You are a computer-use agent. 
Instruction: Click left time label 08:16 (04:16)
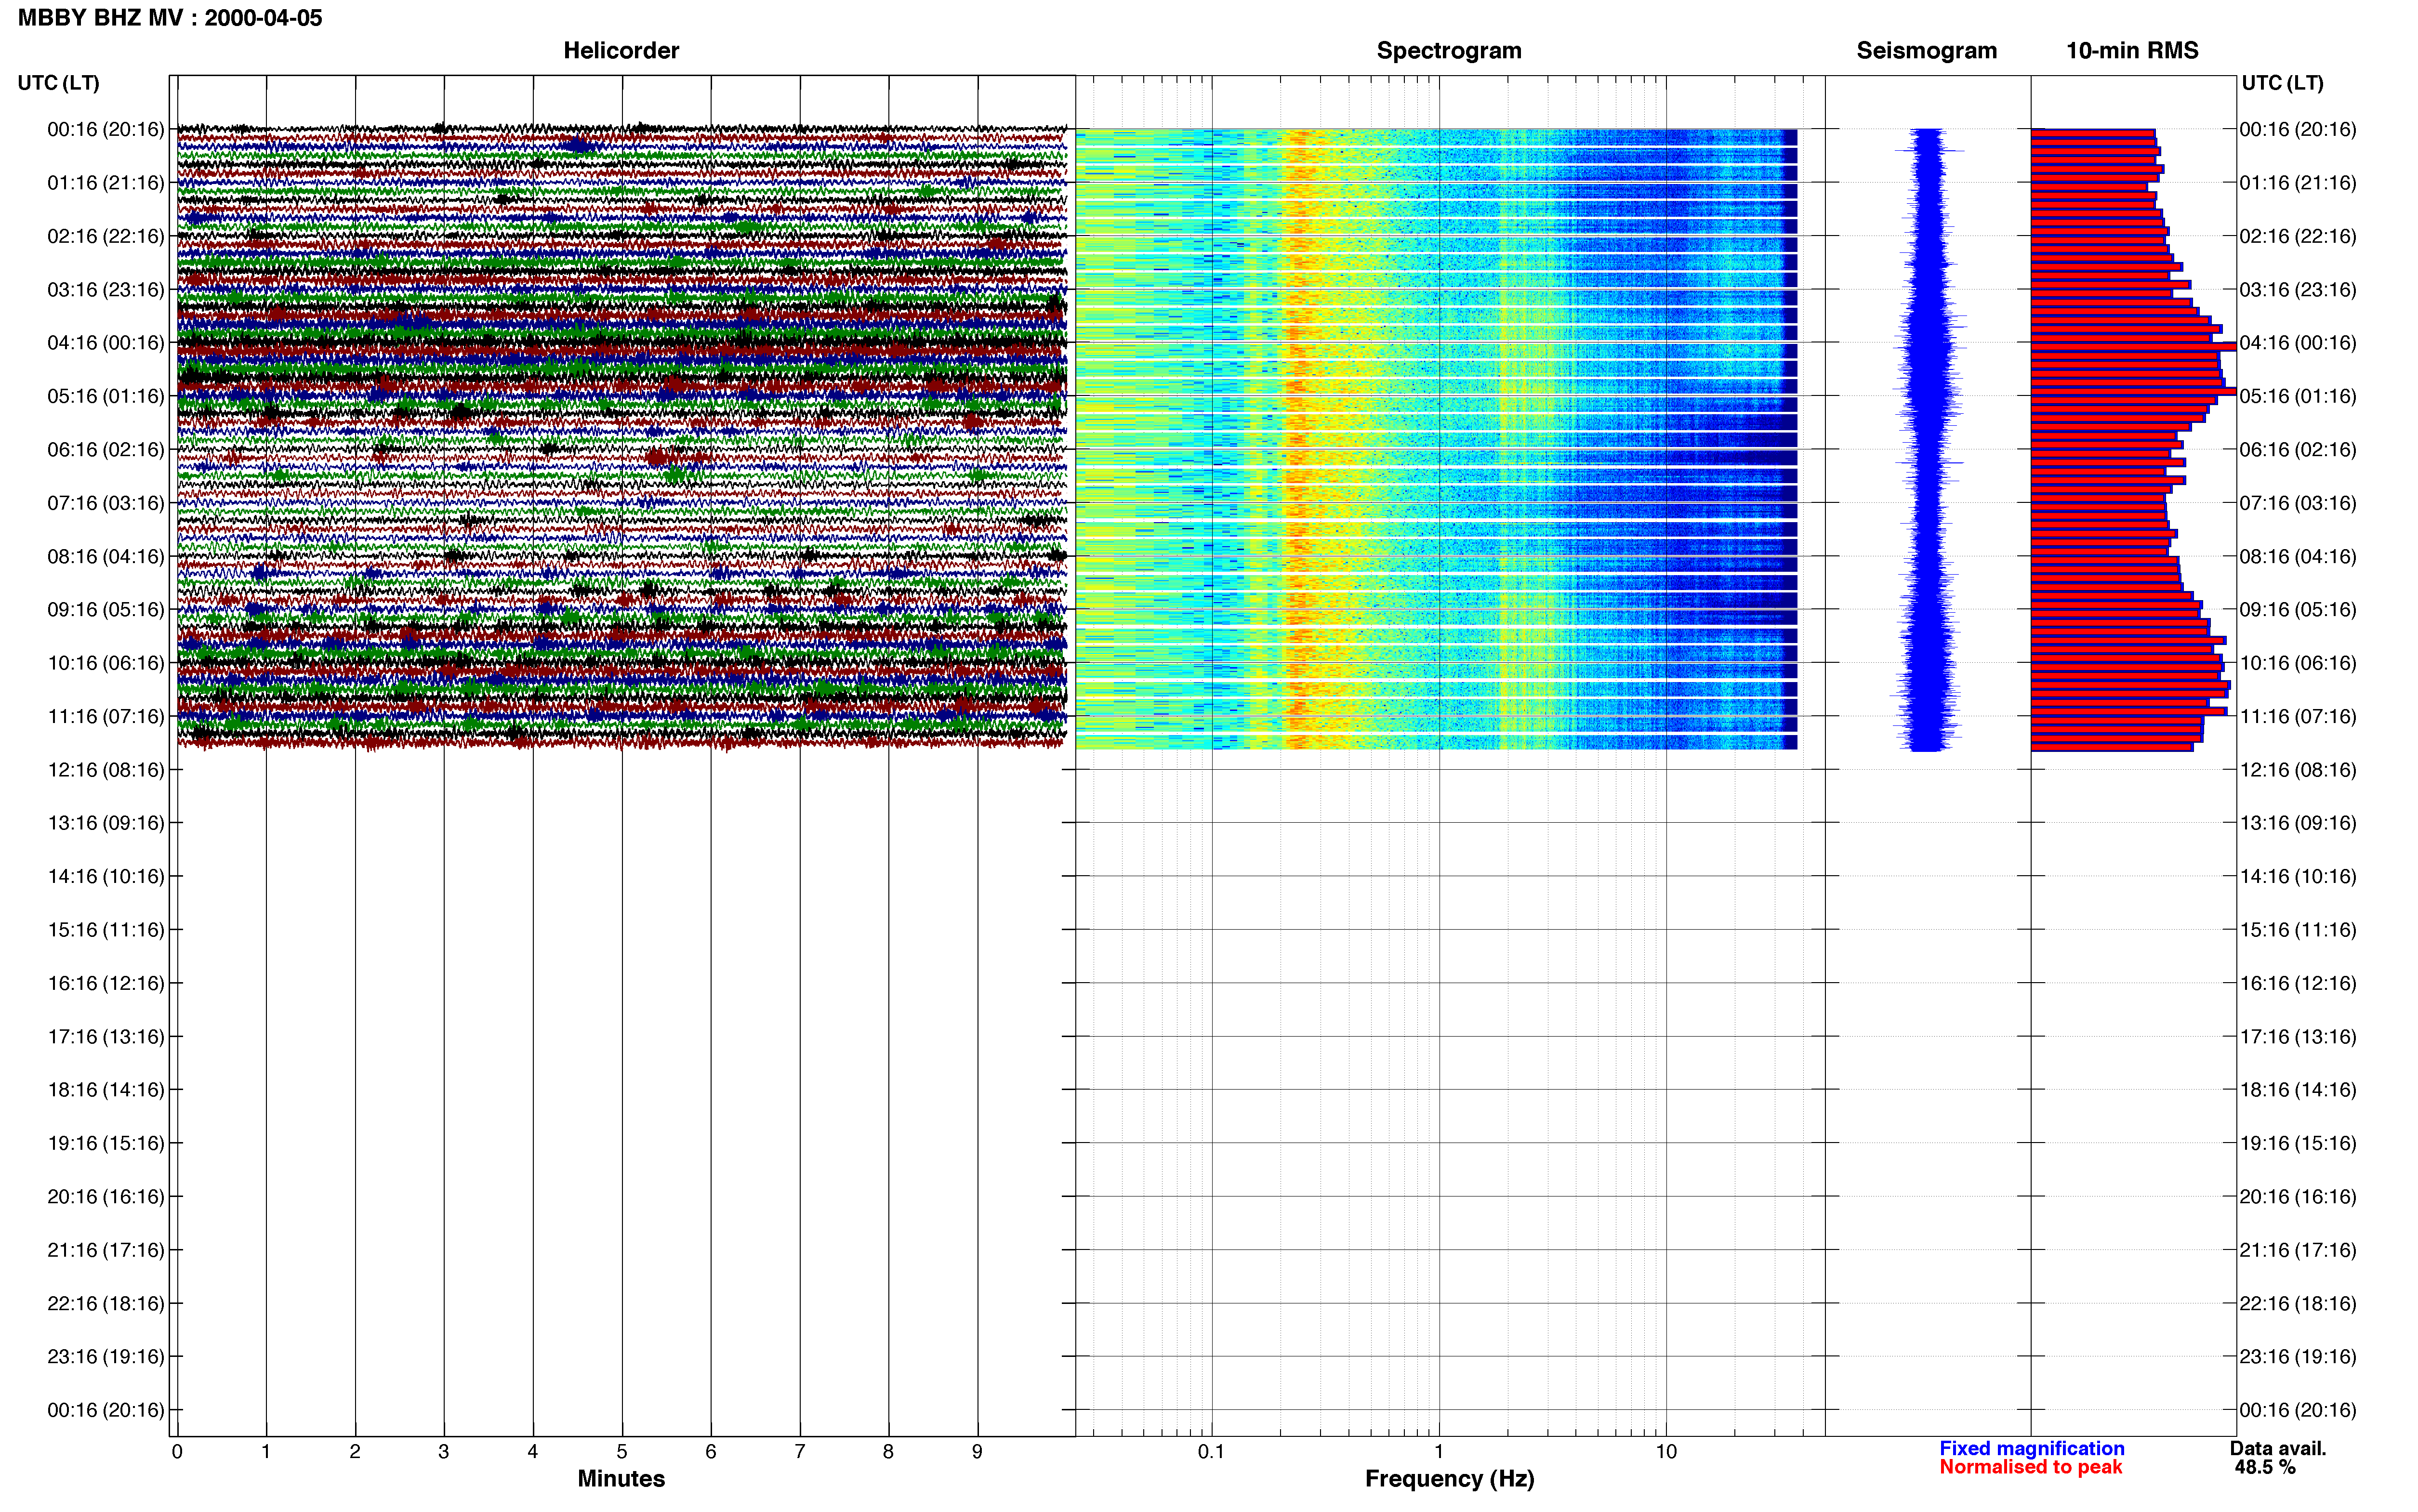pos(106,556)
